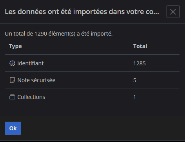Click the 1285 total for Identifiant
The image size is (185, 142).
point(140,63)
